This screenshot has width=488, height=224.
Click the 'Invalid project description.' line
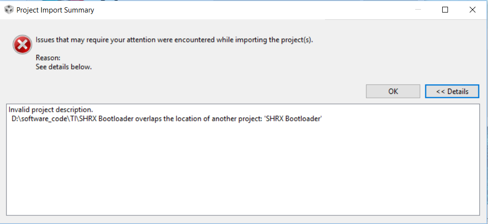coord(51,110)
